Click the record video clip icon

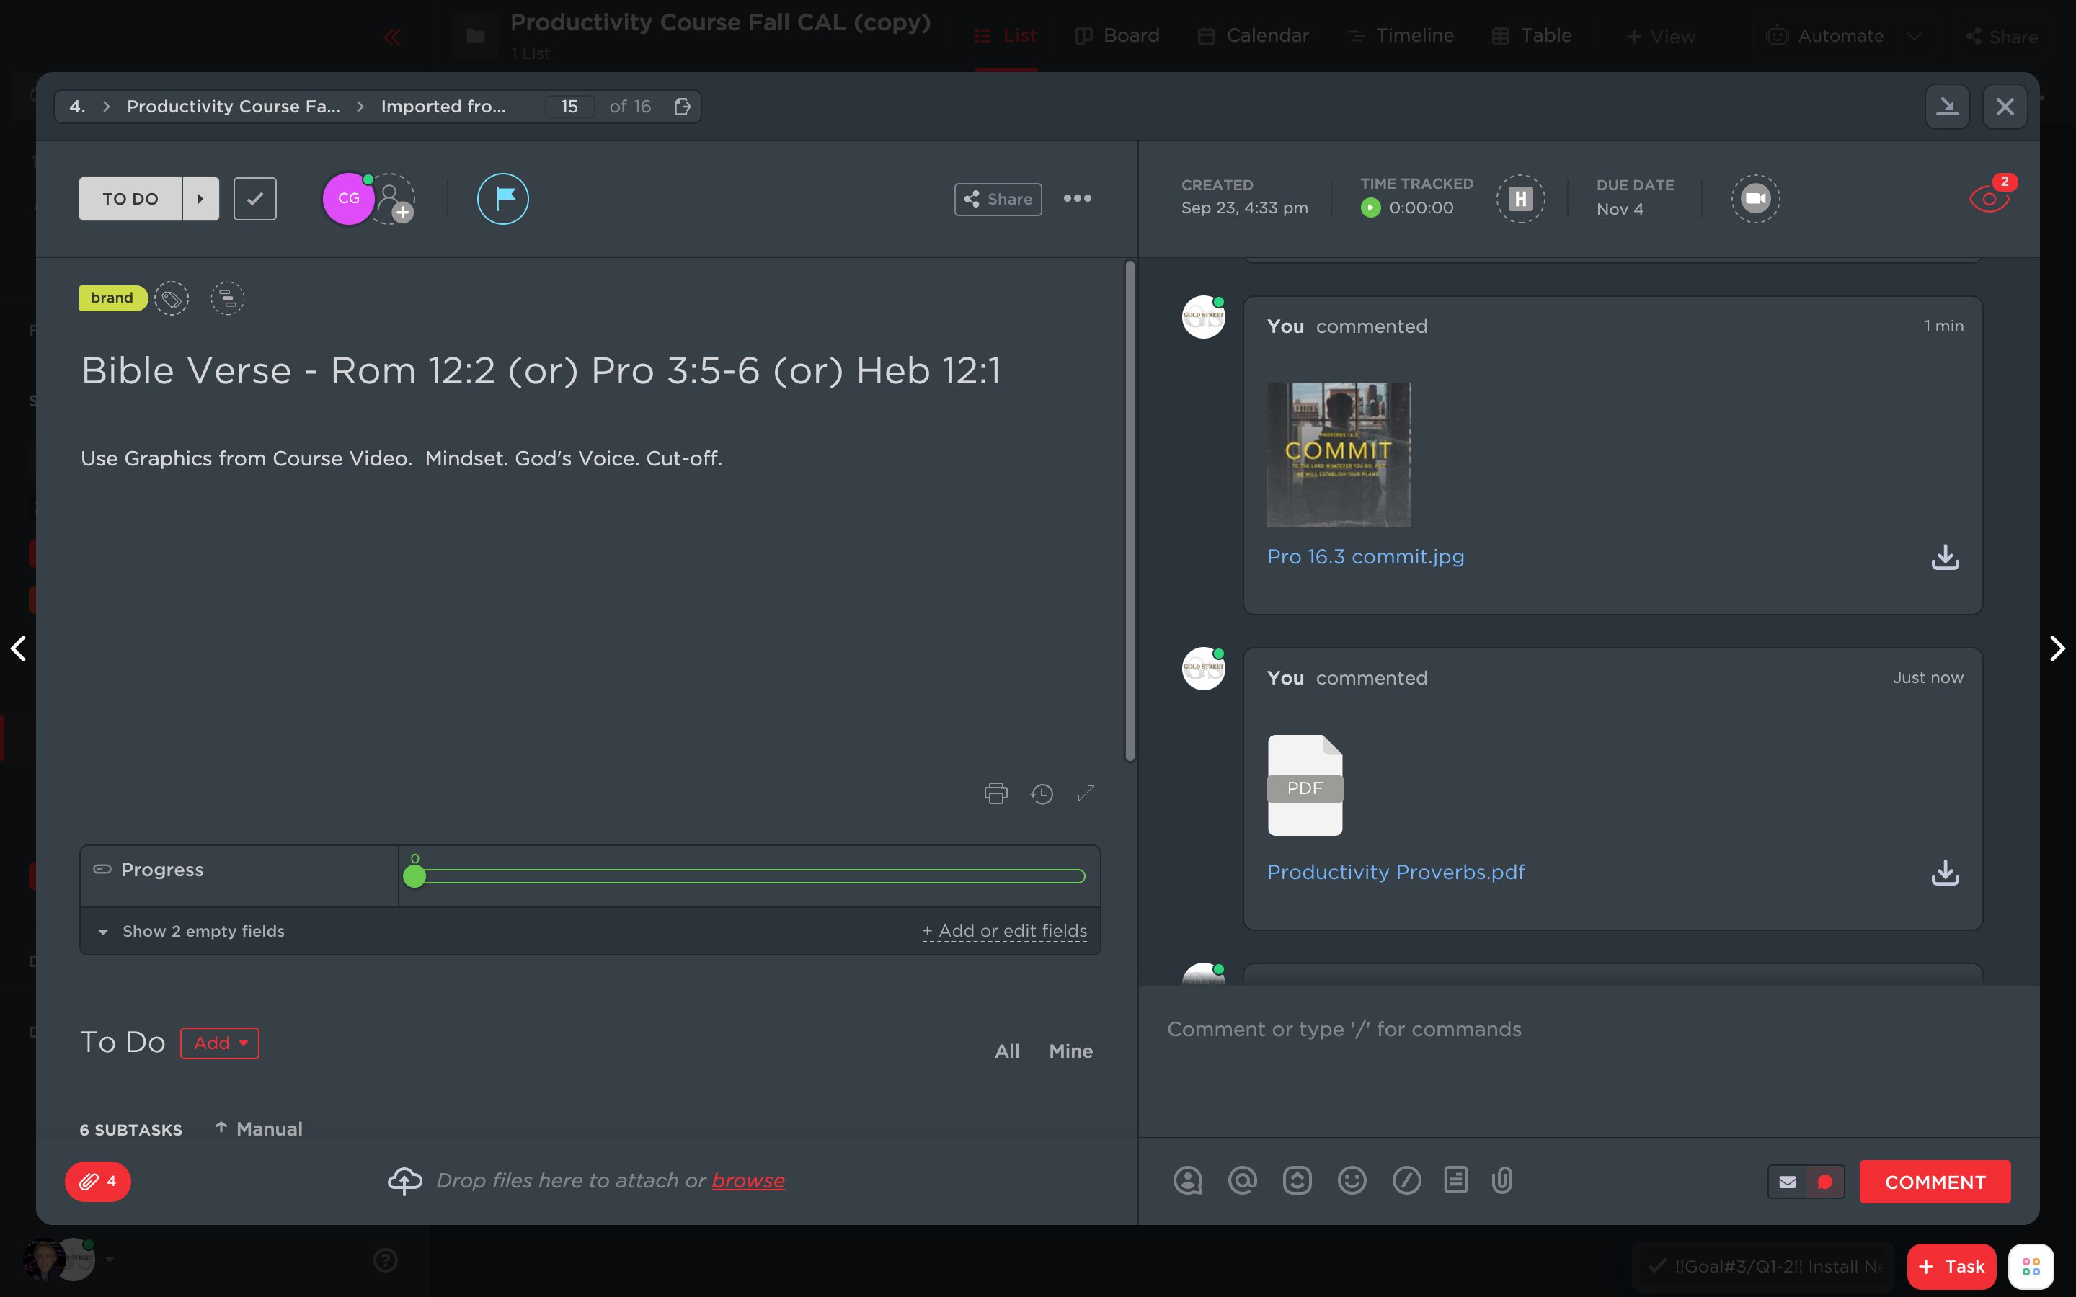pyautogui.click(x=1755, y=199)
